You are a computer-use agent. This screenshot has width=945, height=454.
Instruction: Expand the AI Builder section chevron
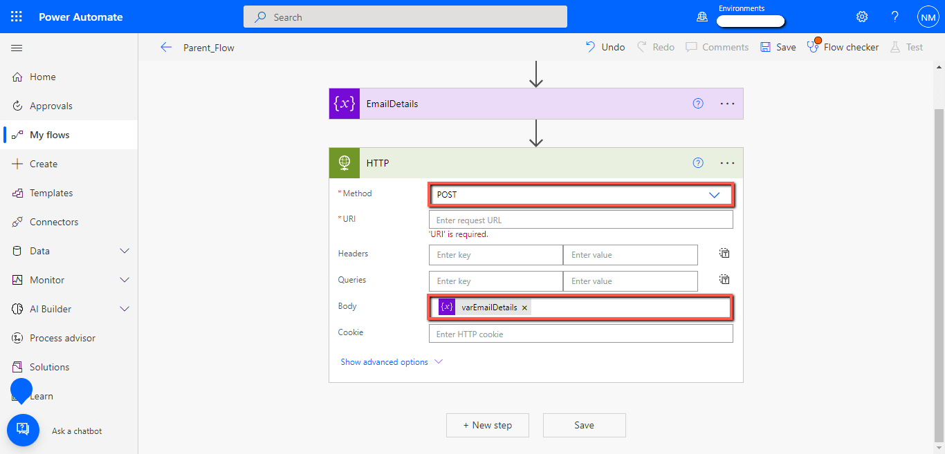pos(125,309)
